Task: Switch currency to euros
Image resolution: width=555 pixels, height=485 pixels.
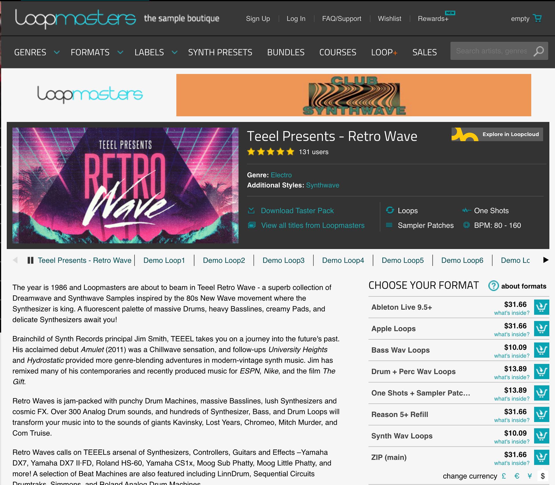Action: pos(517,476)
